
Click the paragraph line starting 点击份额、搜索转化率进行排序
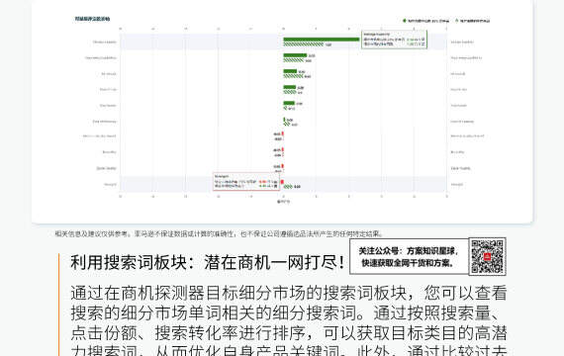pyautogui.click(x=289, y=332)
